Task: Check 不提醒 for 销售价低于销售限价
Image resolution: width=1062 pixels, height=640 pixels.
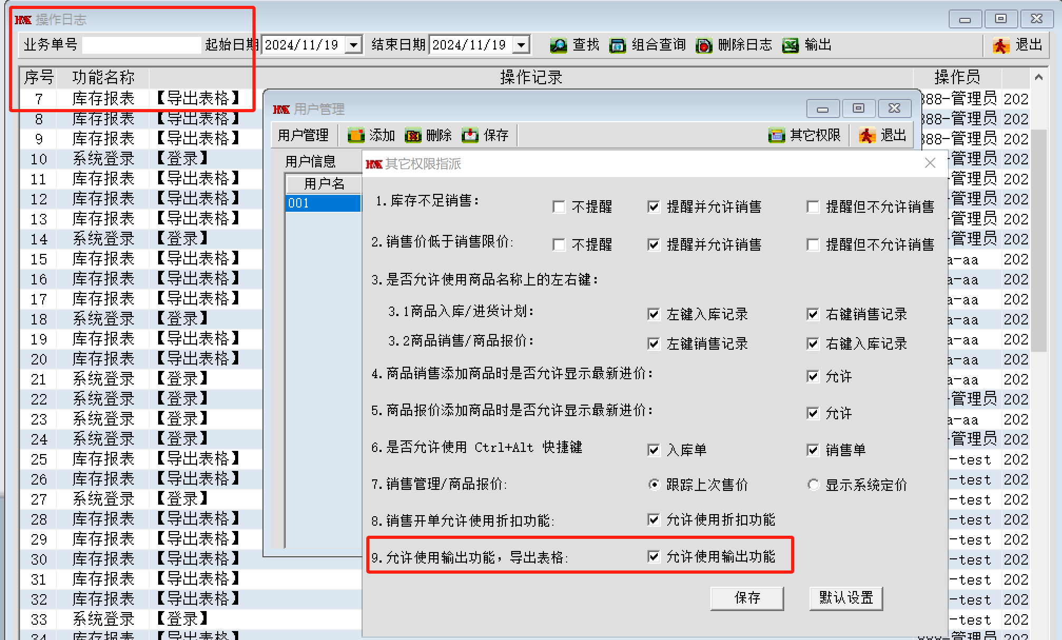Action: pos(559,244)
